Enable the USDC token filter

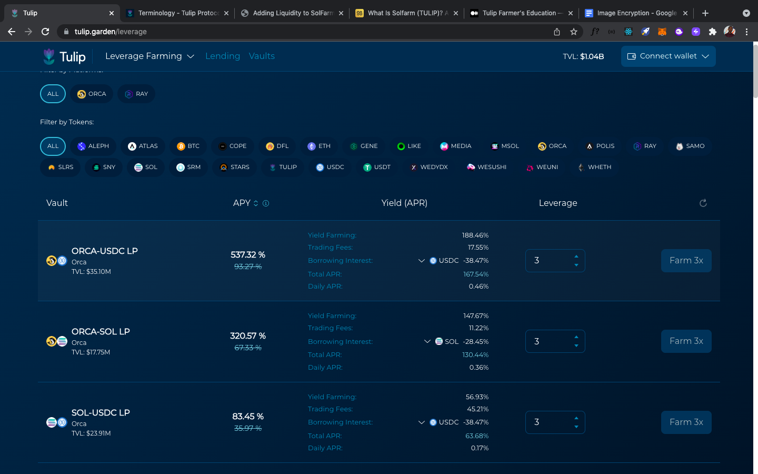click(330, 167)
